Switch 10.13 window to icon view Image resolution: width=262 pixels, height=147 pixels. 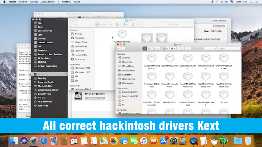[145, 49]
